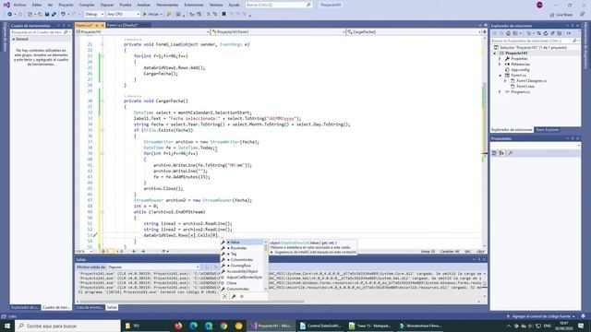Viewport: 591px width, 332px height.
Task: Click the Live Share button
Action: click(561, 15)
